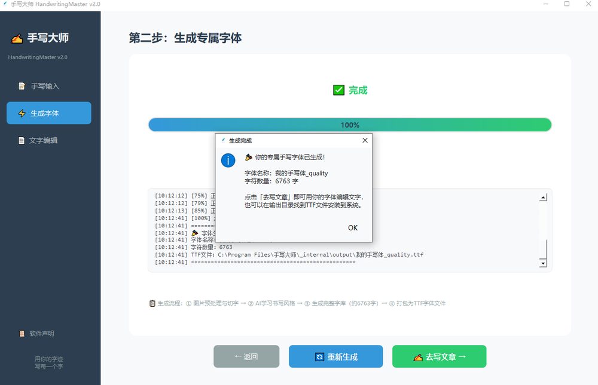
Task: Click the small icon in dialog title bar
Action: click(223, 140)
